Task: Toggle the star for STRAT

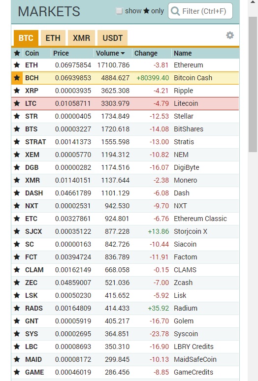Action: (x=17, y=142)
